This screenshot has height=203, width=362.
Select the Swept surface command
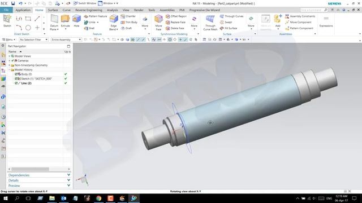click(226, 23)
